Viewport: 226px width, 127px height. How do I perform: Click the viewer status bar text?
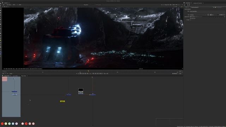[23, 69]
